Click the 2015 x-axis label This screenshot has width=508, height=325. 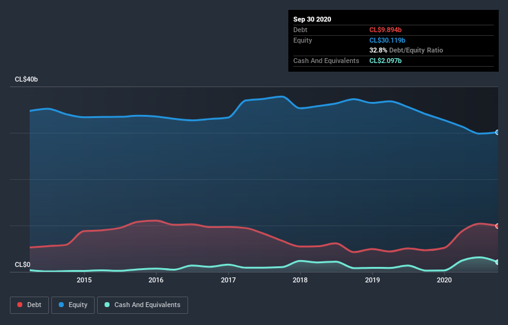pyautogui.click(x=84, y=280)
